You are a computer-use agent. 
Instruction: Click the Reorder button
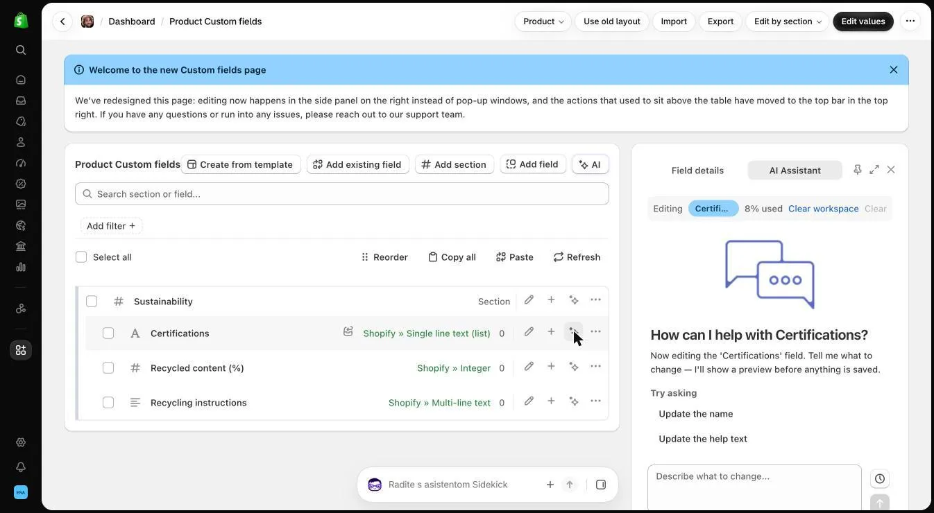[384, 257]
